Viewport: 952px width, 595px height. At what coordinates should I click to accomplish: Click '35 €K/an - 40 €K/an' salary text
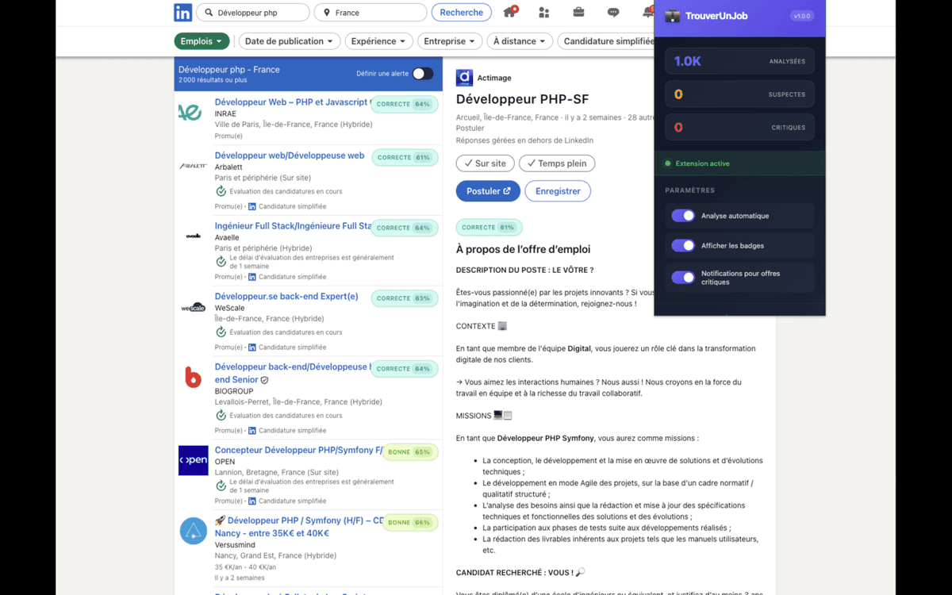point(245,567)
